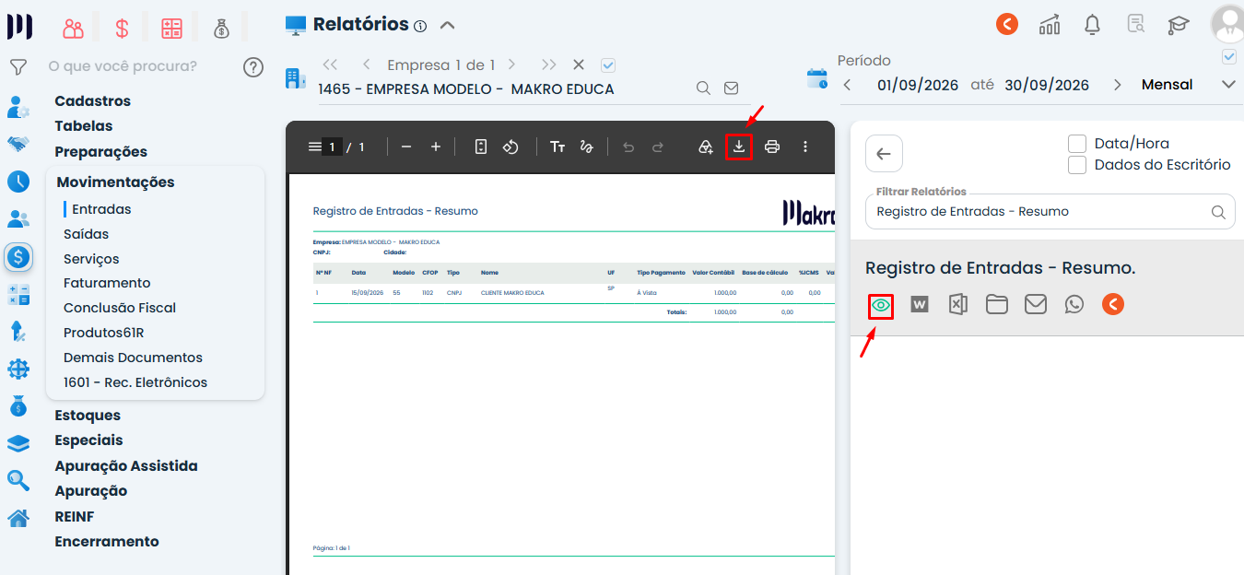Screen dimensions: 1244x575
Task: Advance to the next period arrow
Action: [x=1117, y=85]
